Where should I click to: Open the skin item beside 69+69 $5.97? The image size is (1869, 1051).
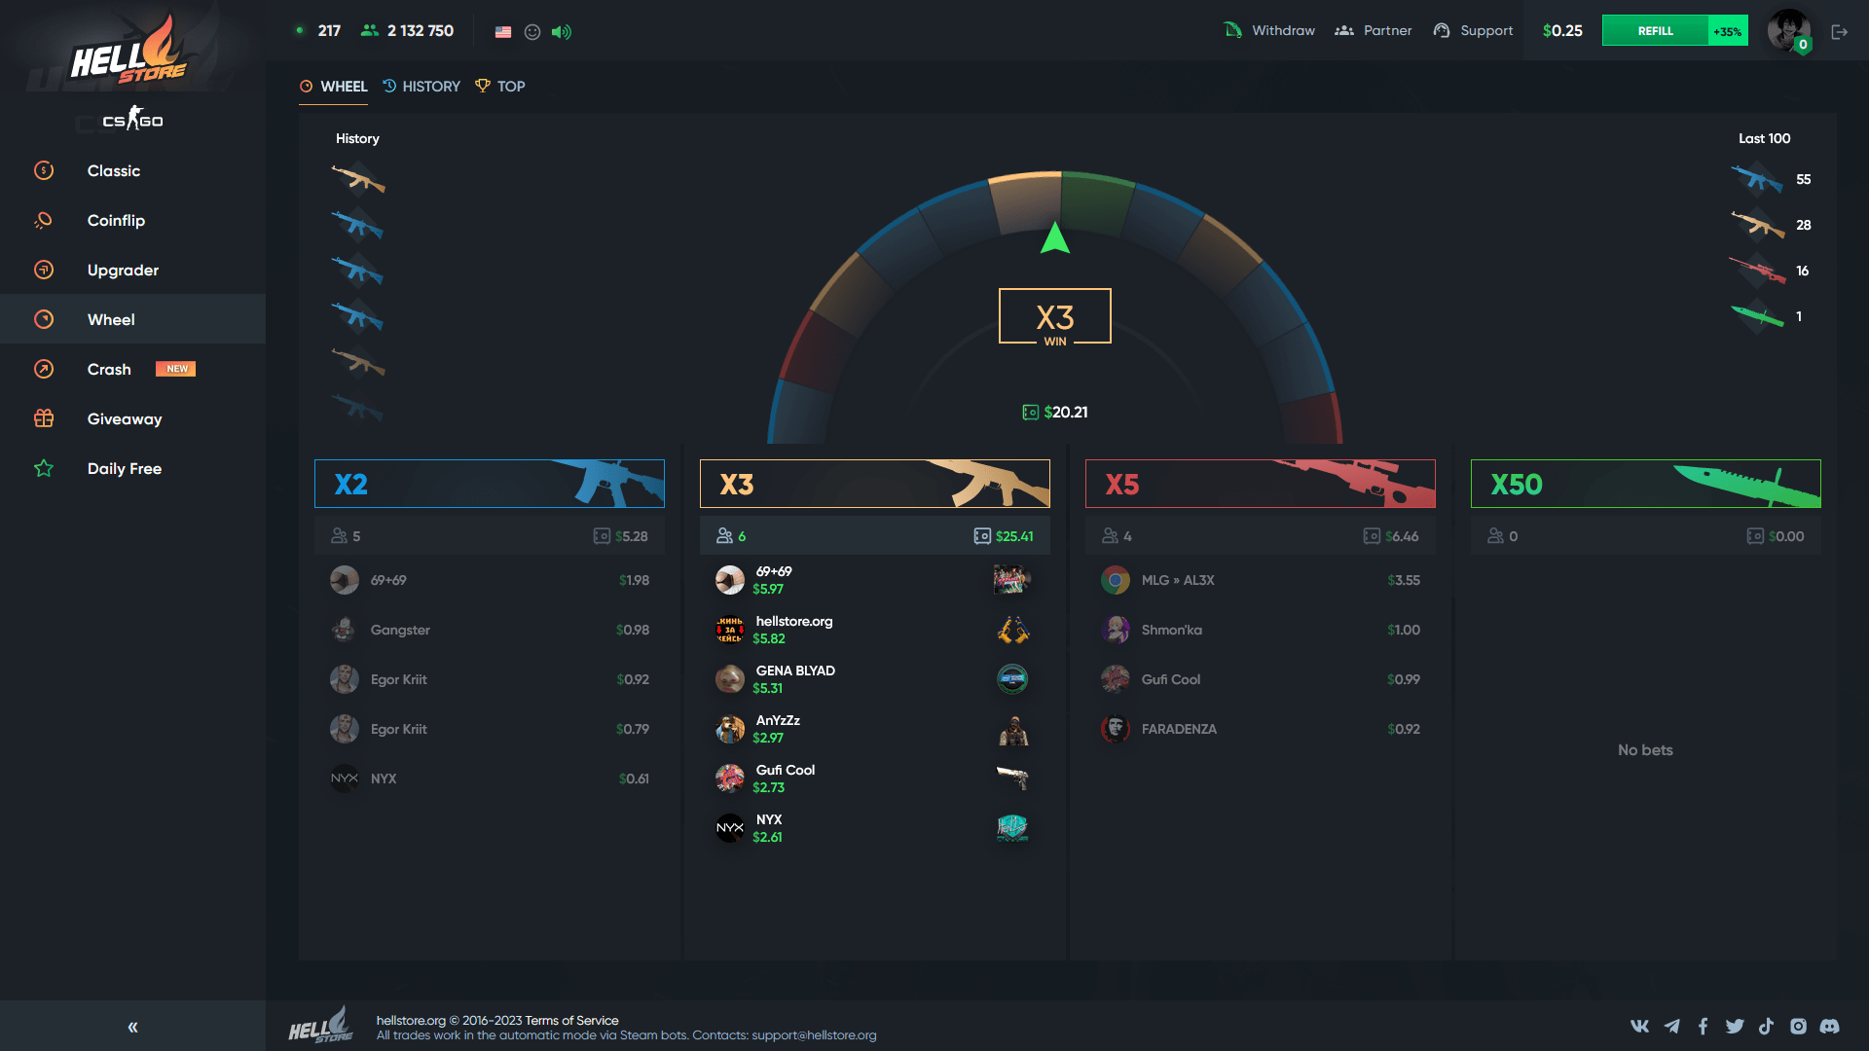[x=1012, y=580]
